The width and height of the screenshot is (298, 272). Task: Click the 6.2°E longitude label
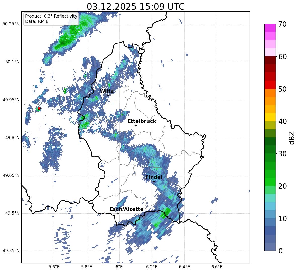click(x=152, y=267)
